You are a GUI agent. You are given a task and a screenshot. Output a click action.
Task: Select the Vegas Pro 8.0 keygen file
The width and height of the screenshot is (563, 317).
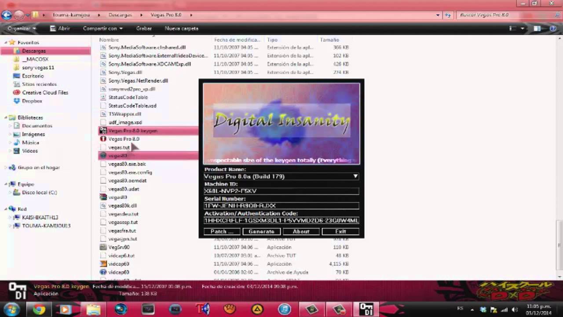tap(132, 131)
